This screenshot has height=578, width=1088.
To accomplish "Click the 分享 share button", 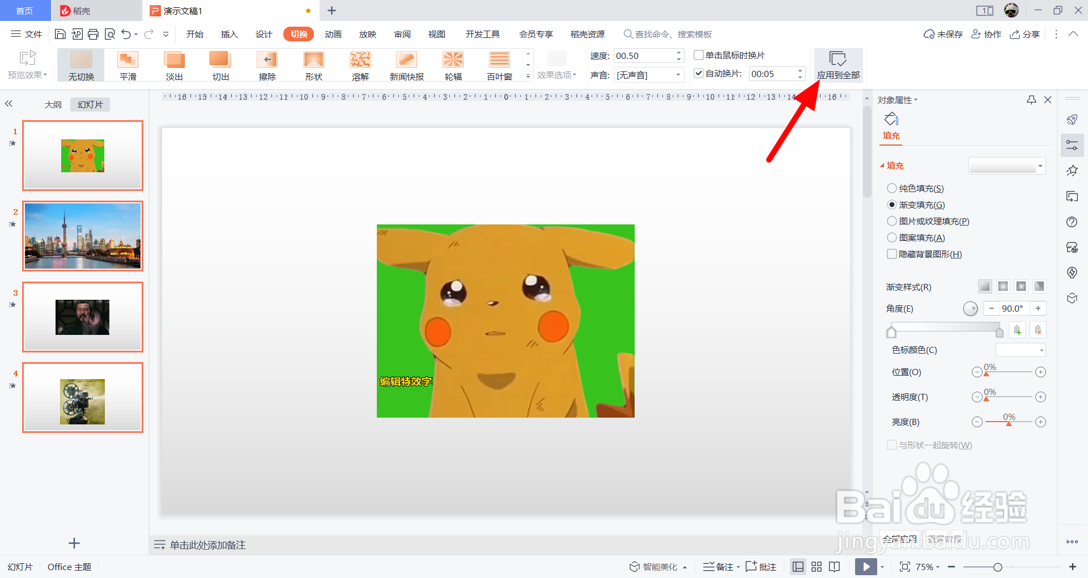I will pyautogui.click(x=1025, y=34).
